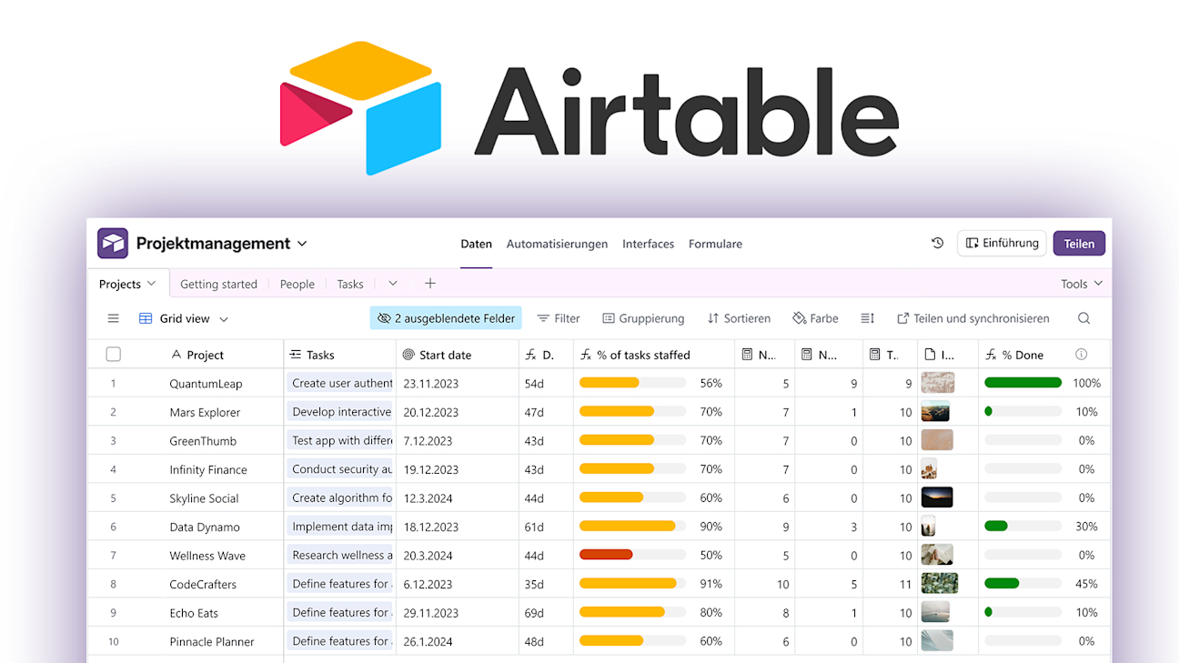
Task: Click the 'Create user authent' task chip
Action: click(x=340, y=383)
